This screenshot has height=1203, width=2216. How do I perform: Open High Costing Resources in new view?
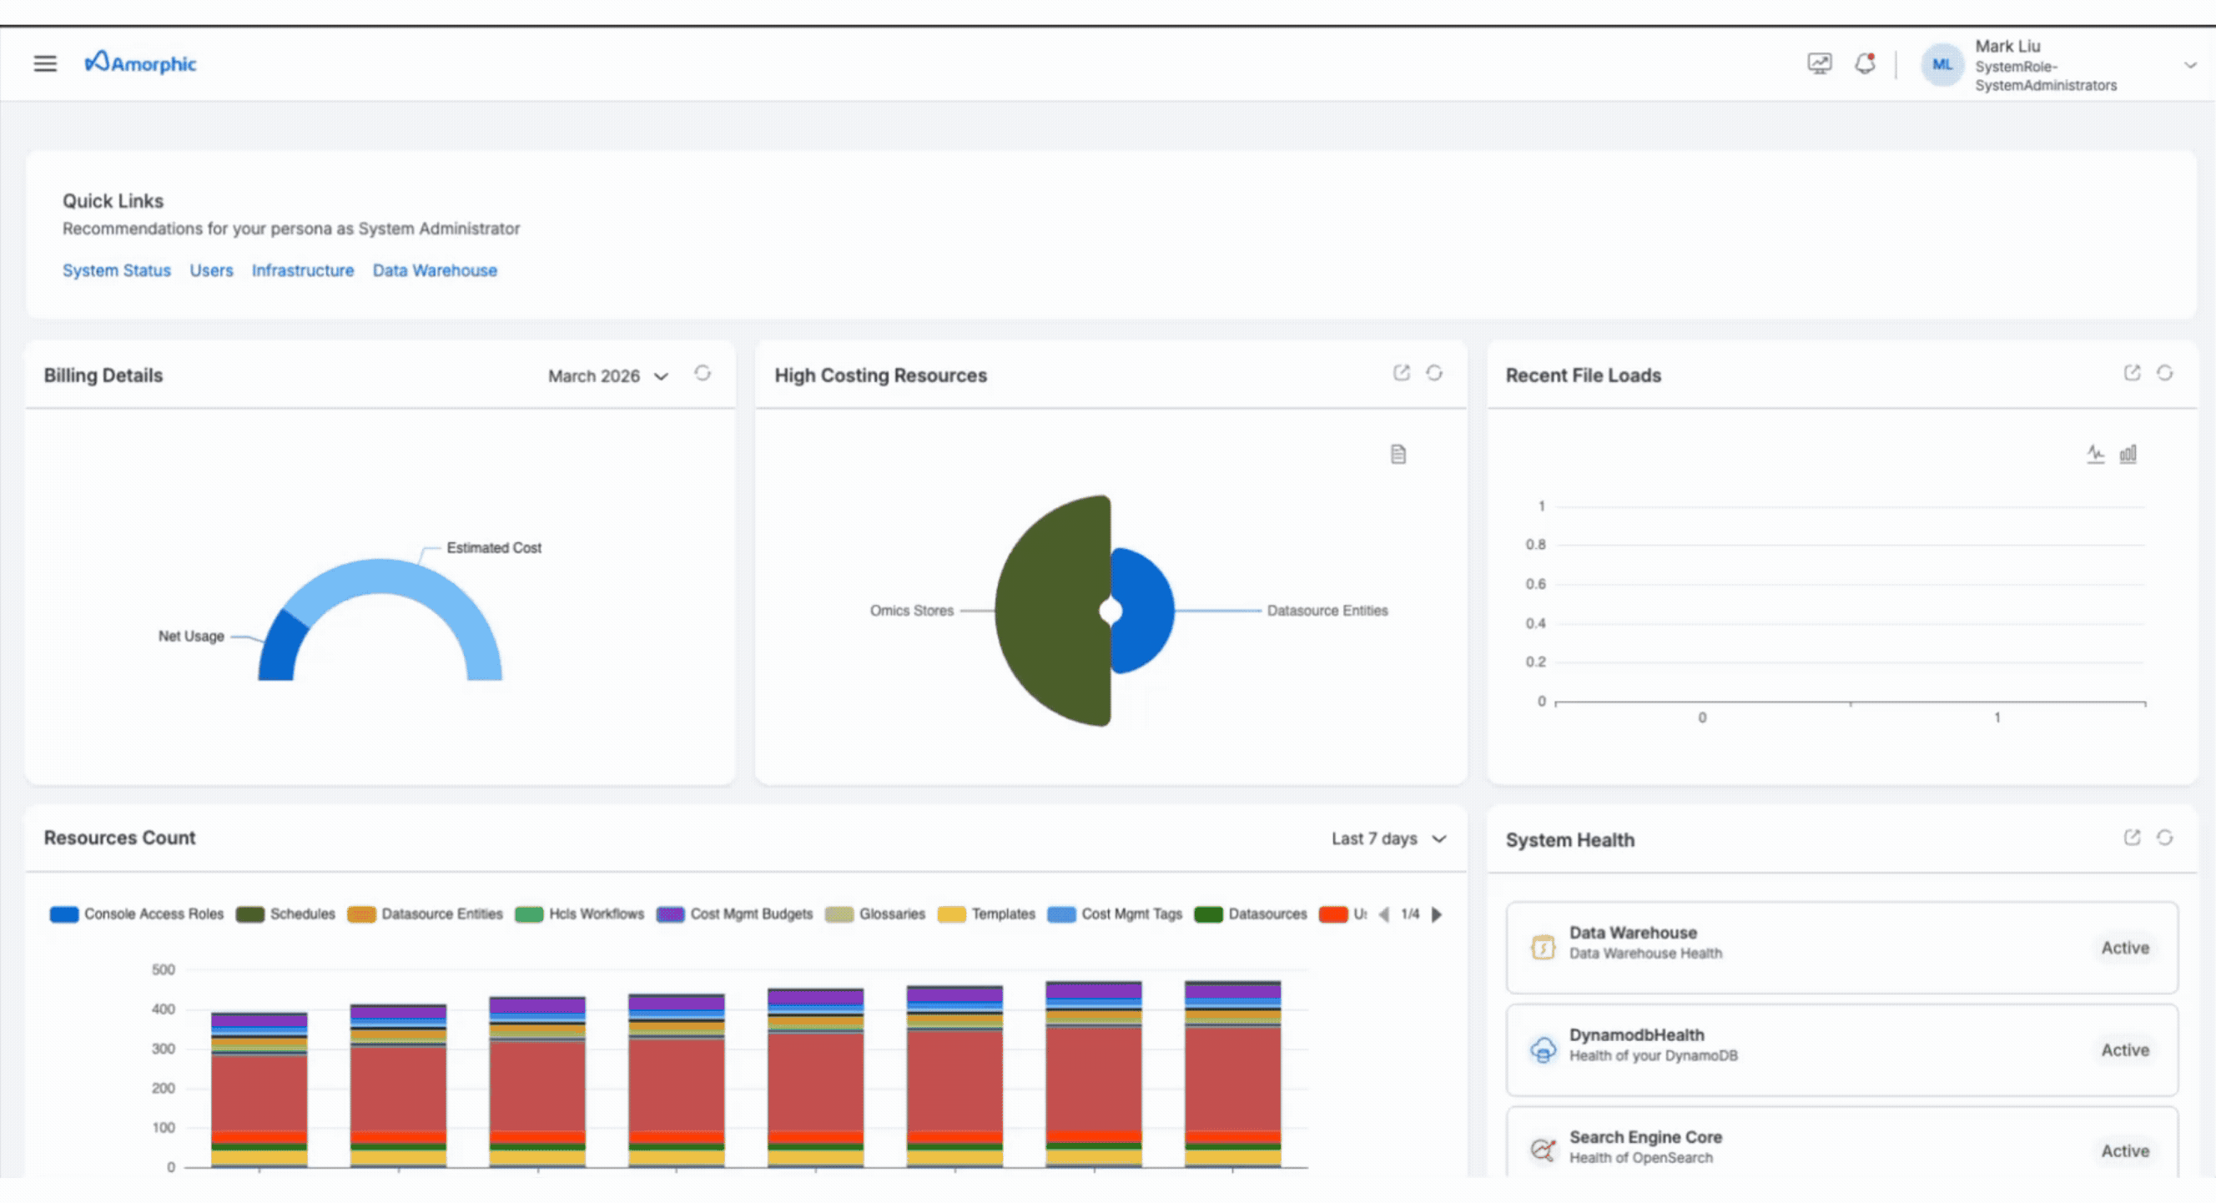coord(1401,373)
